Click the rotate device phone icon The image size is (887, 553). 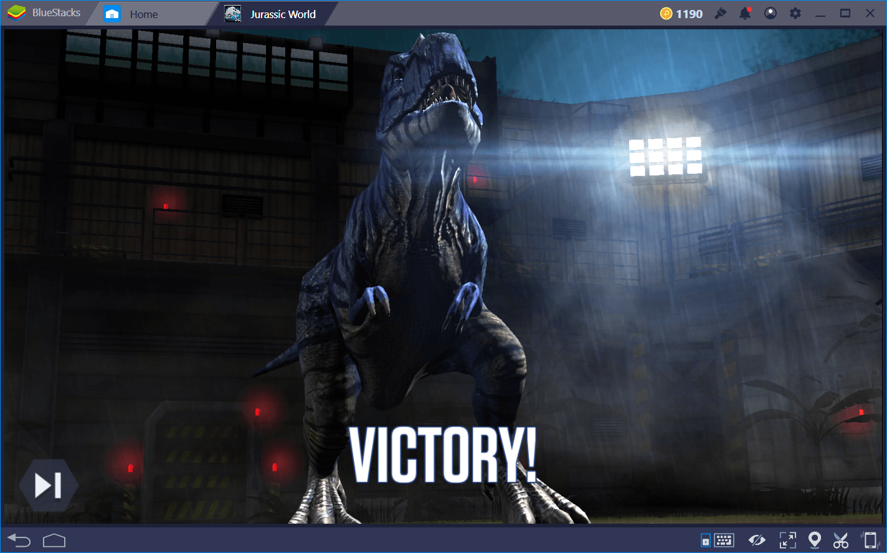(x=869, y=540)
